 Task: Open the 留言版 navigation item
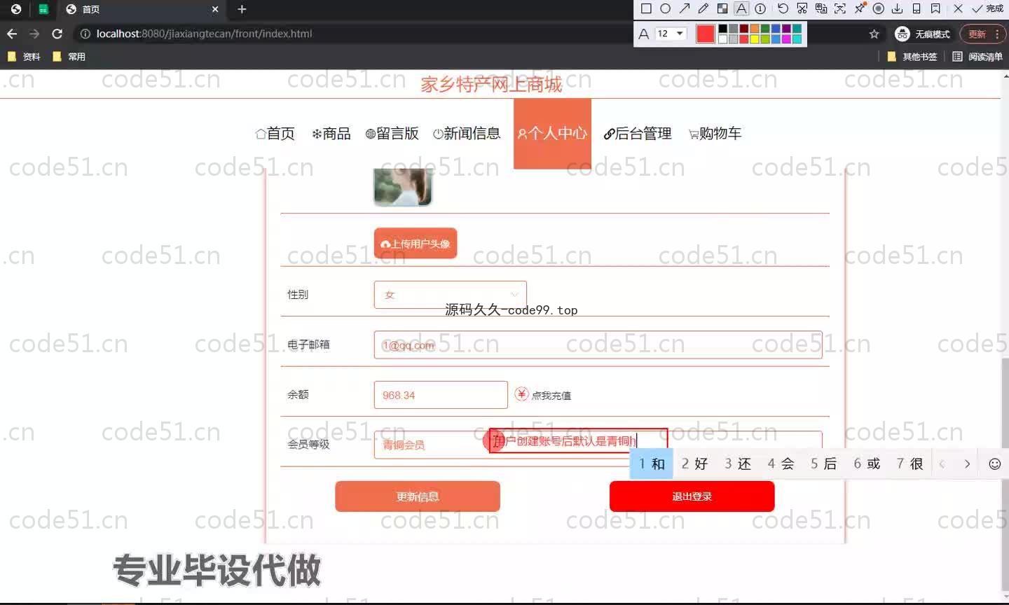click(x=392, y=133)
